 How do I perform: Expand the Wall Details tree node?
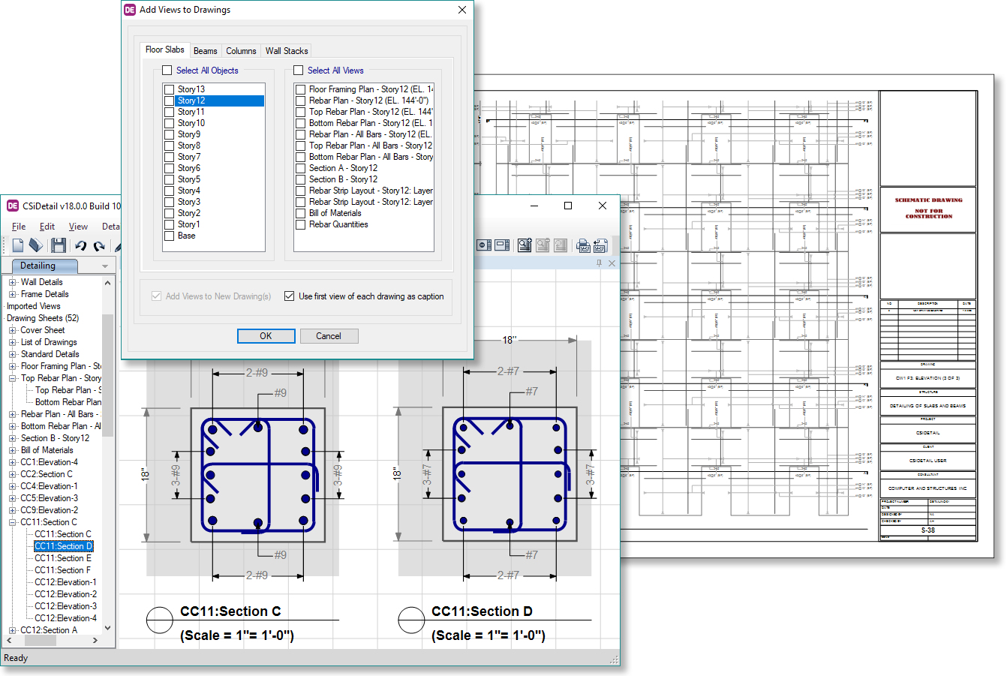point(12,282)
